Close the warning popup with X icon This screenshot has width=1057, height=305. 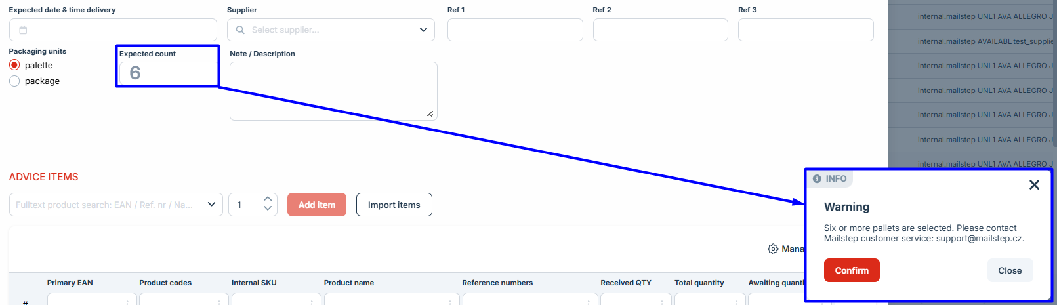pos(1034,185)
